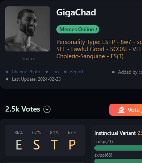Screen dimensions: 142x163
Task: Open the Memes Online category badge
Action: [78, 29]
